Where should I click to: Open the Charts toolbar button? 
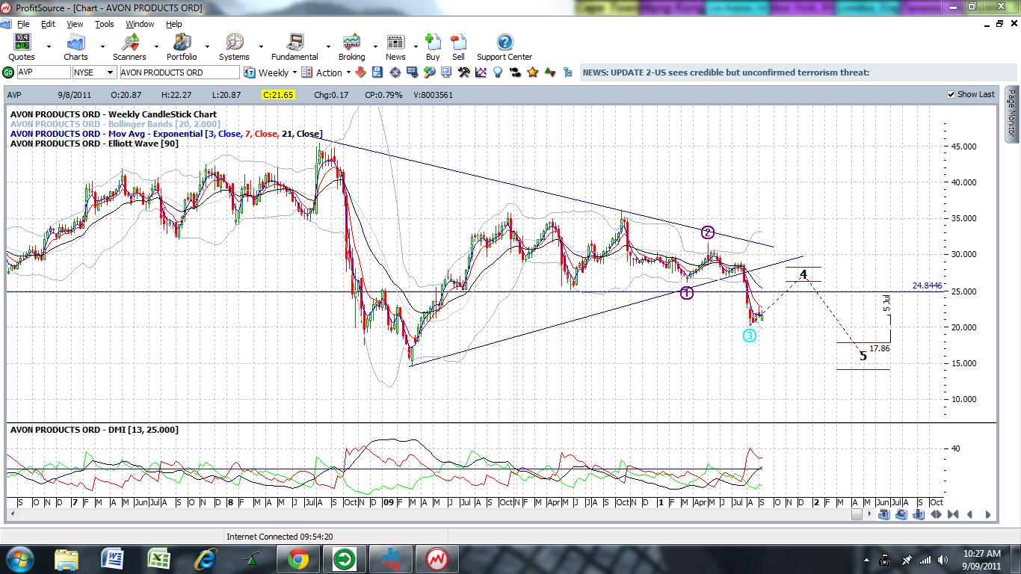75,47
